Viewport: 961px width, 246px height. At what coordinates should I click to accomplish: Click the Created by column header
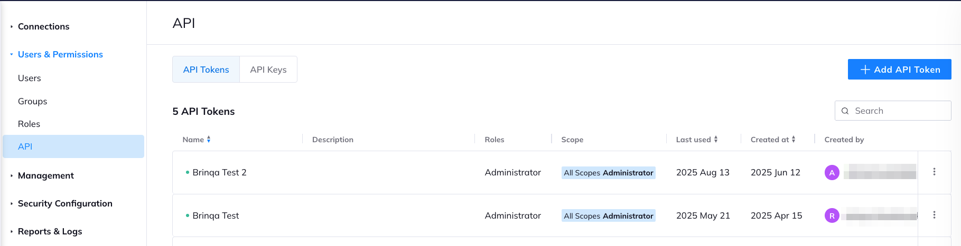tap(844, 140)
